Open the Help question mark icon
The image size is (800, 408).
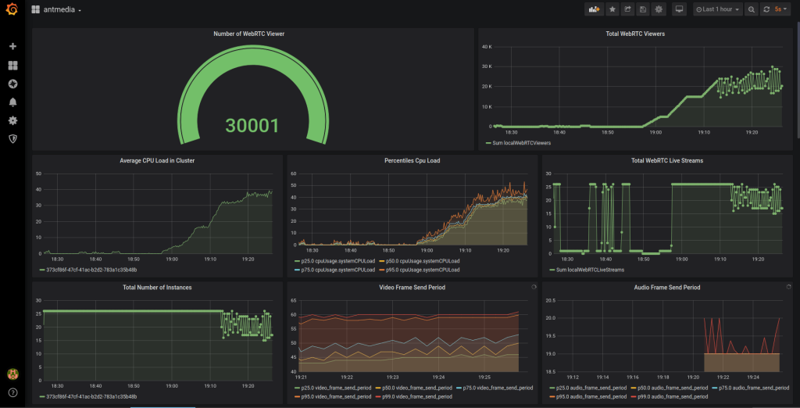tap(12, 392)
